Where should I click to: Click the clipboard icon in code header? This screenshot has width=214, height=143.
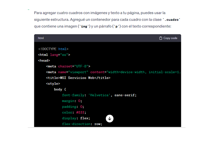[160, 38]
